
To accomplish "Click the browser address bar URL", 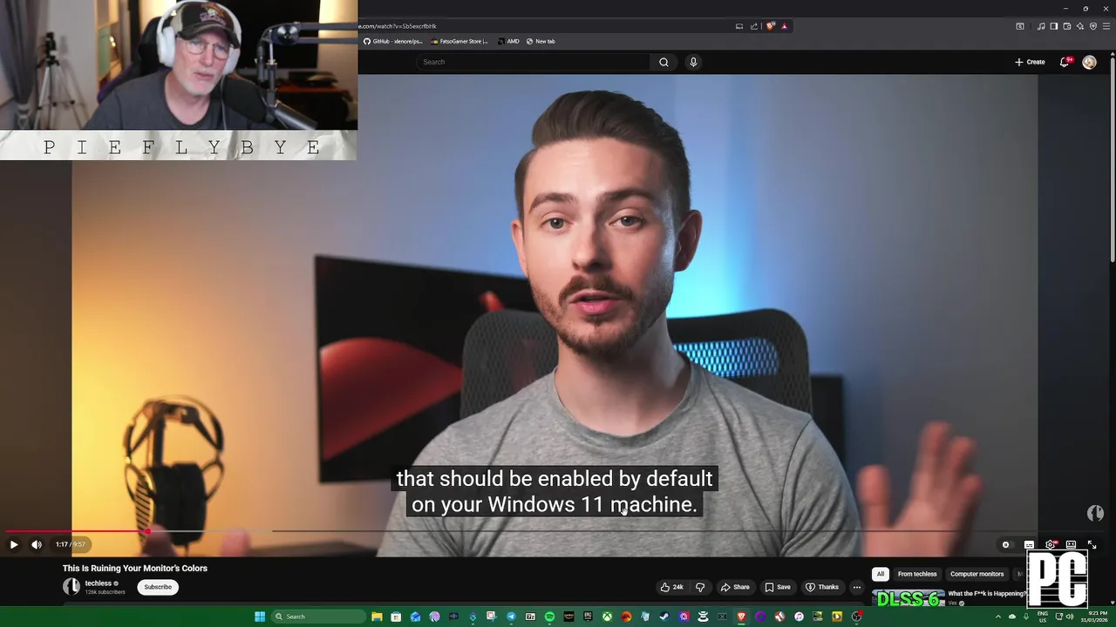I will tap(397, 26).
